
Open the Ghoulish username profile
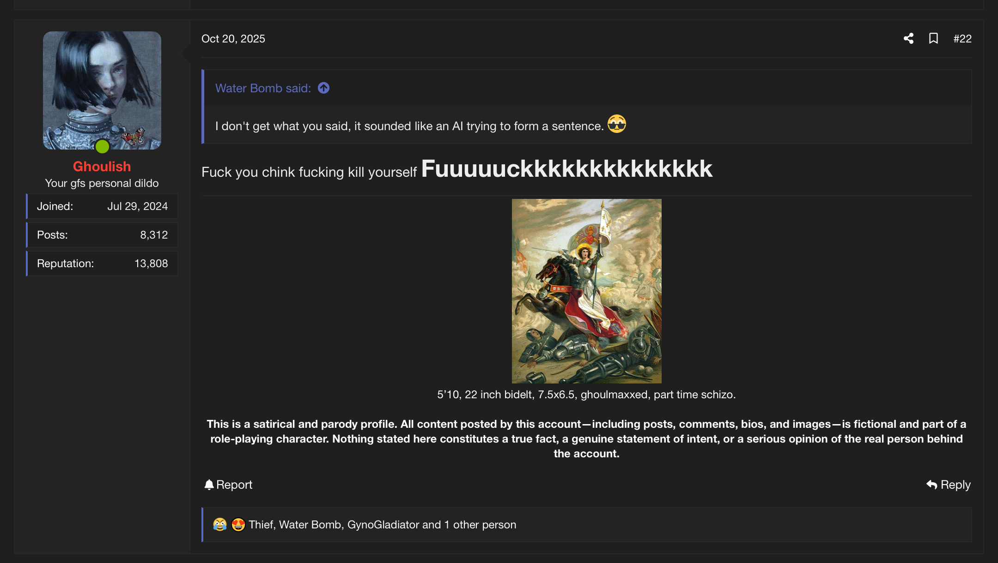[102, 167]
